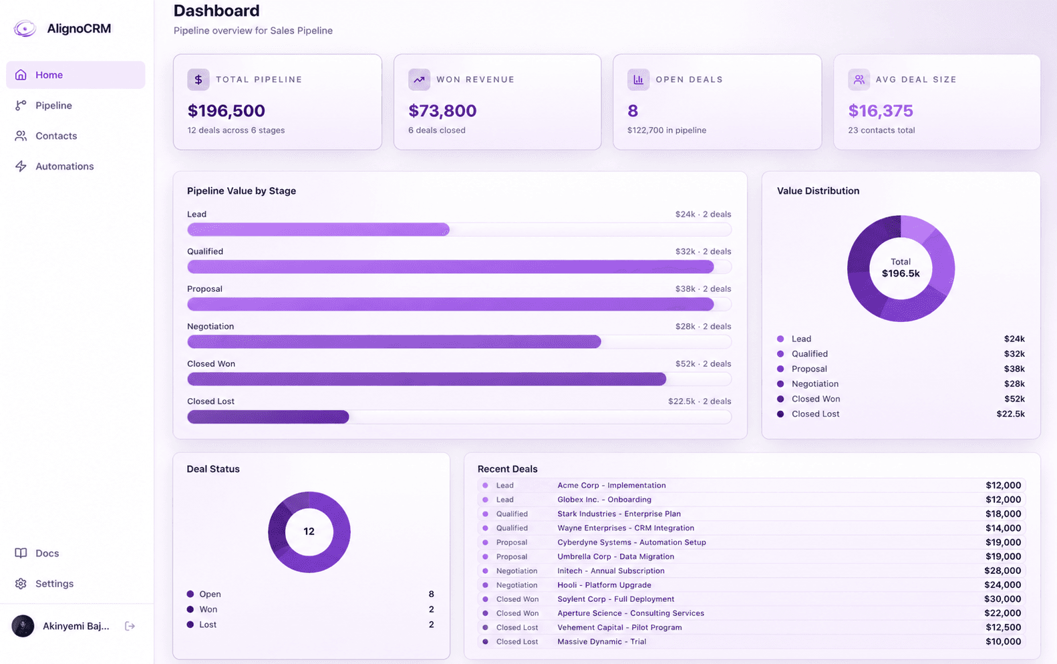Click the logout icon beside Akinyemi
This screenshot has height=664, width=1057.
[x=130, y=626]
